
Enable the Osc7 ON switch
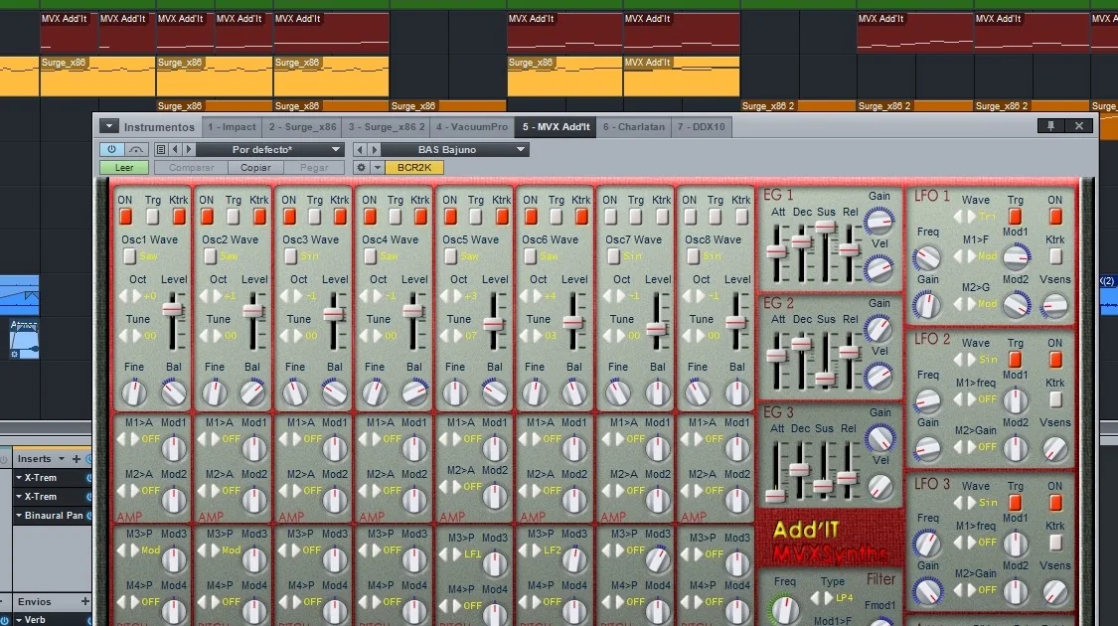tap(610, 216)
